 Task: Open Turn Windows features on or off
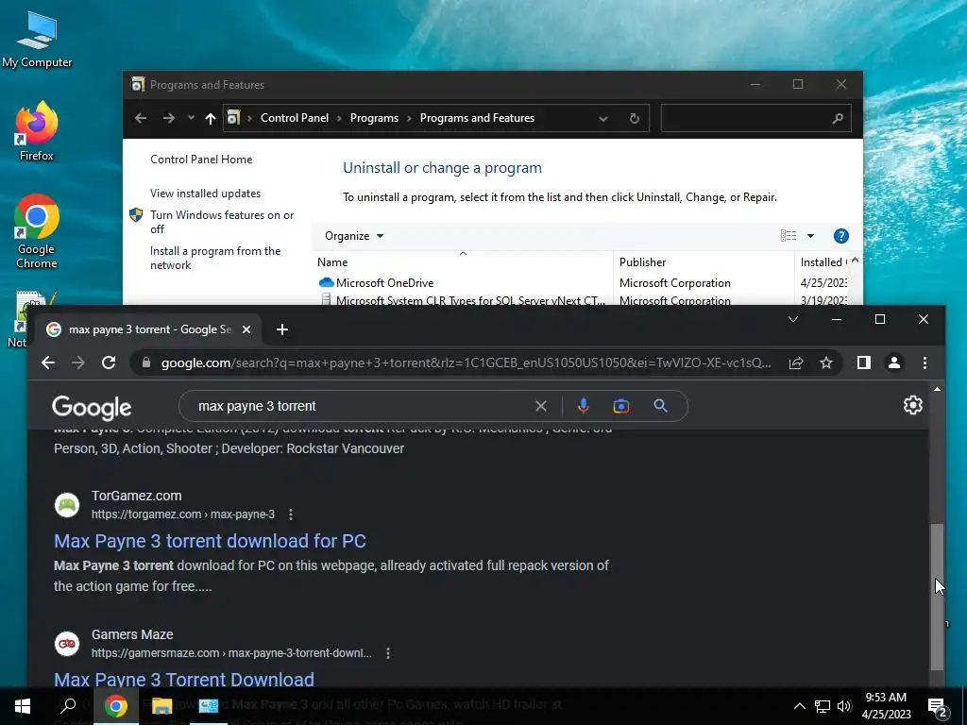[x=222, y=222]
